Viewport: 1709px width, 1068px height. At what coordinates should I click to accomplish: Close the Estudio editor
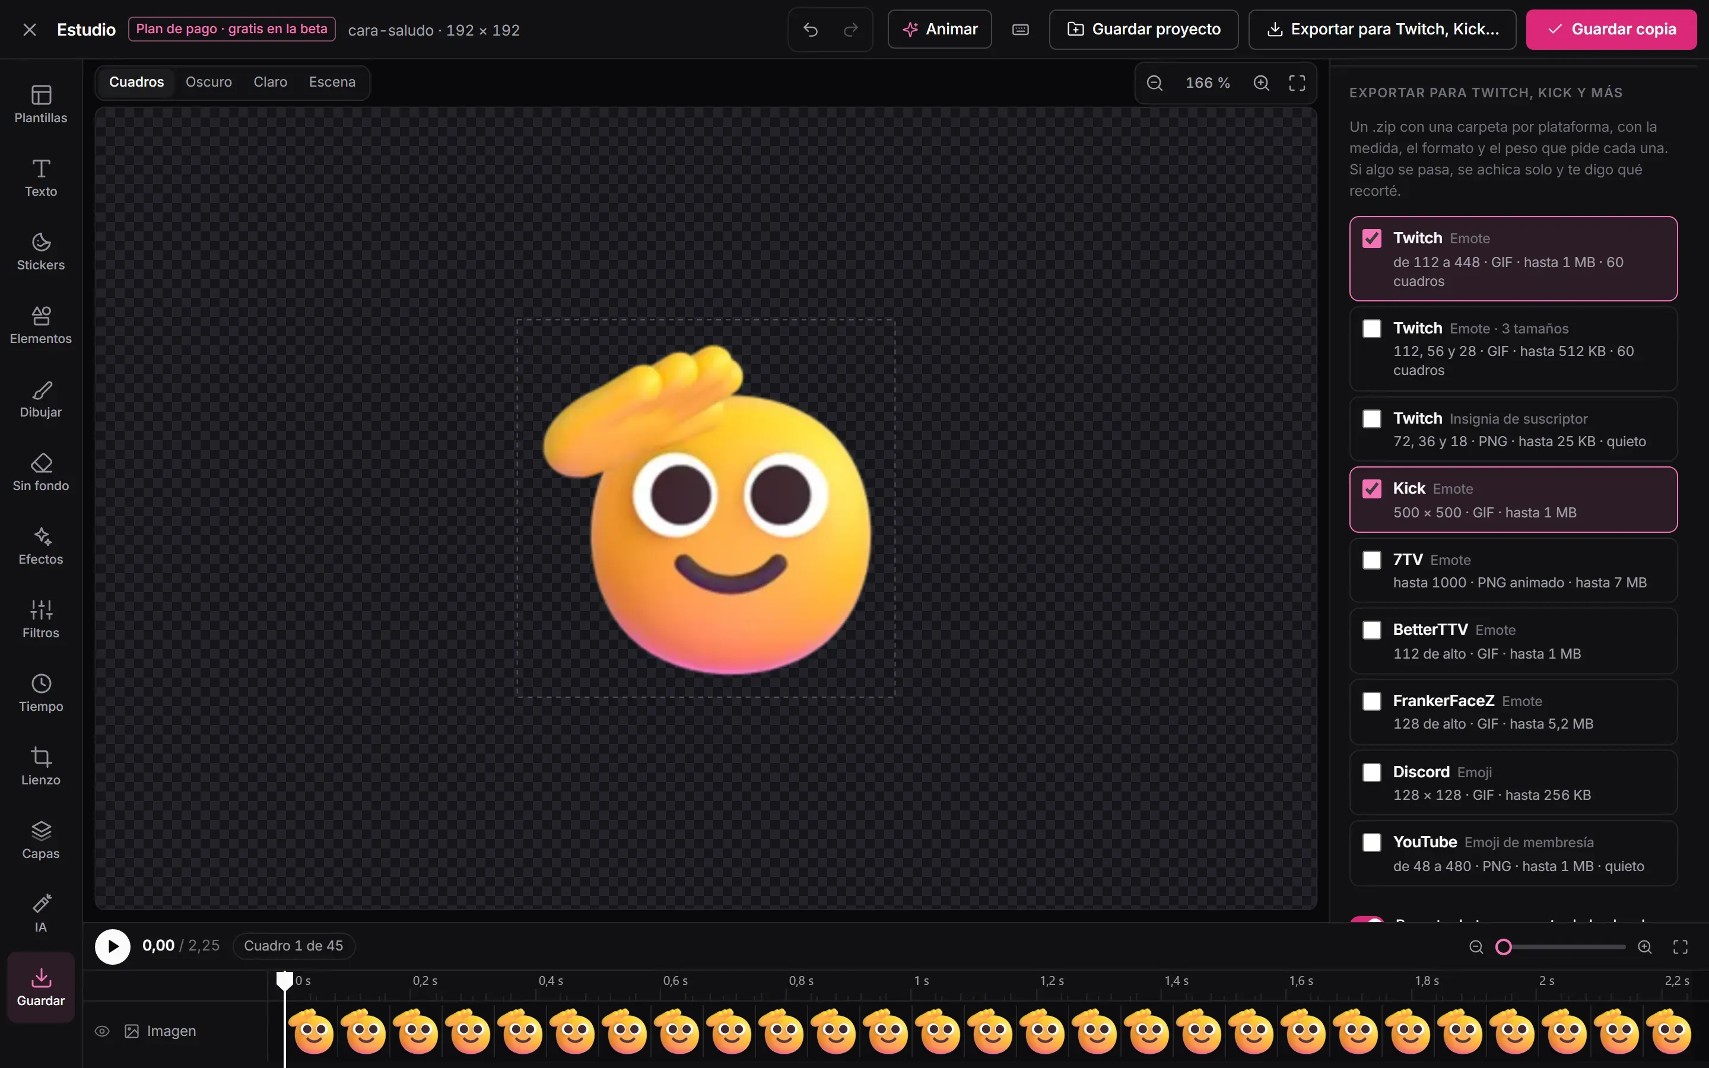[x=29, y=30]
